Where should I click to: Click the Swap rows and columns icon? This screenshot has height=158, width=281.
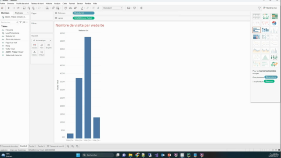click(65, 8)
